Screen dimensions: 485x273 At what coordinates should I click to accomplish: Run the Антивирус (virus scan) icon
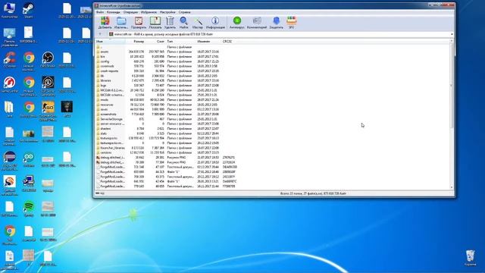click(x=237, y=23)
